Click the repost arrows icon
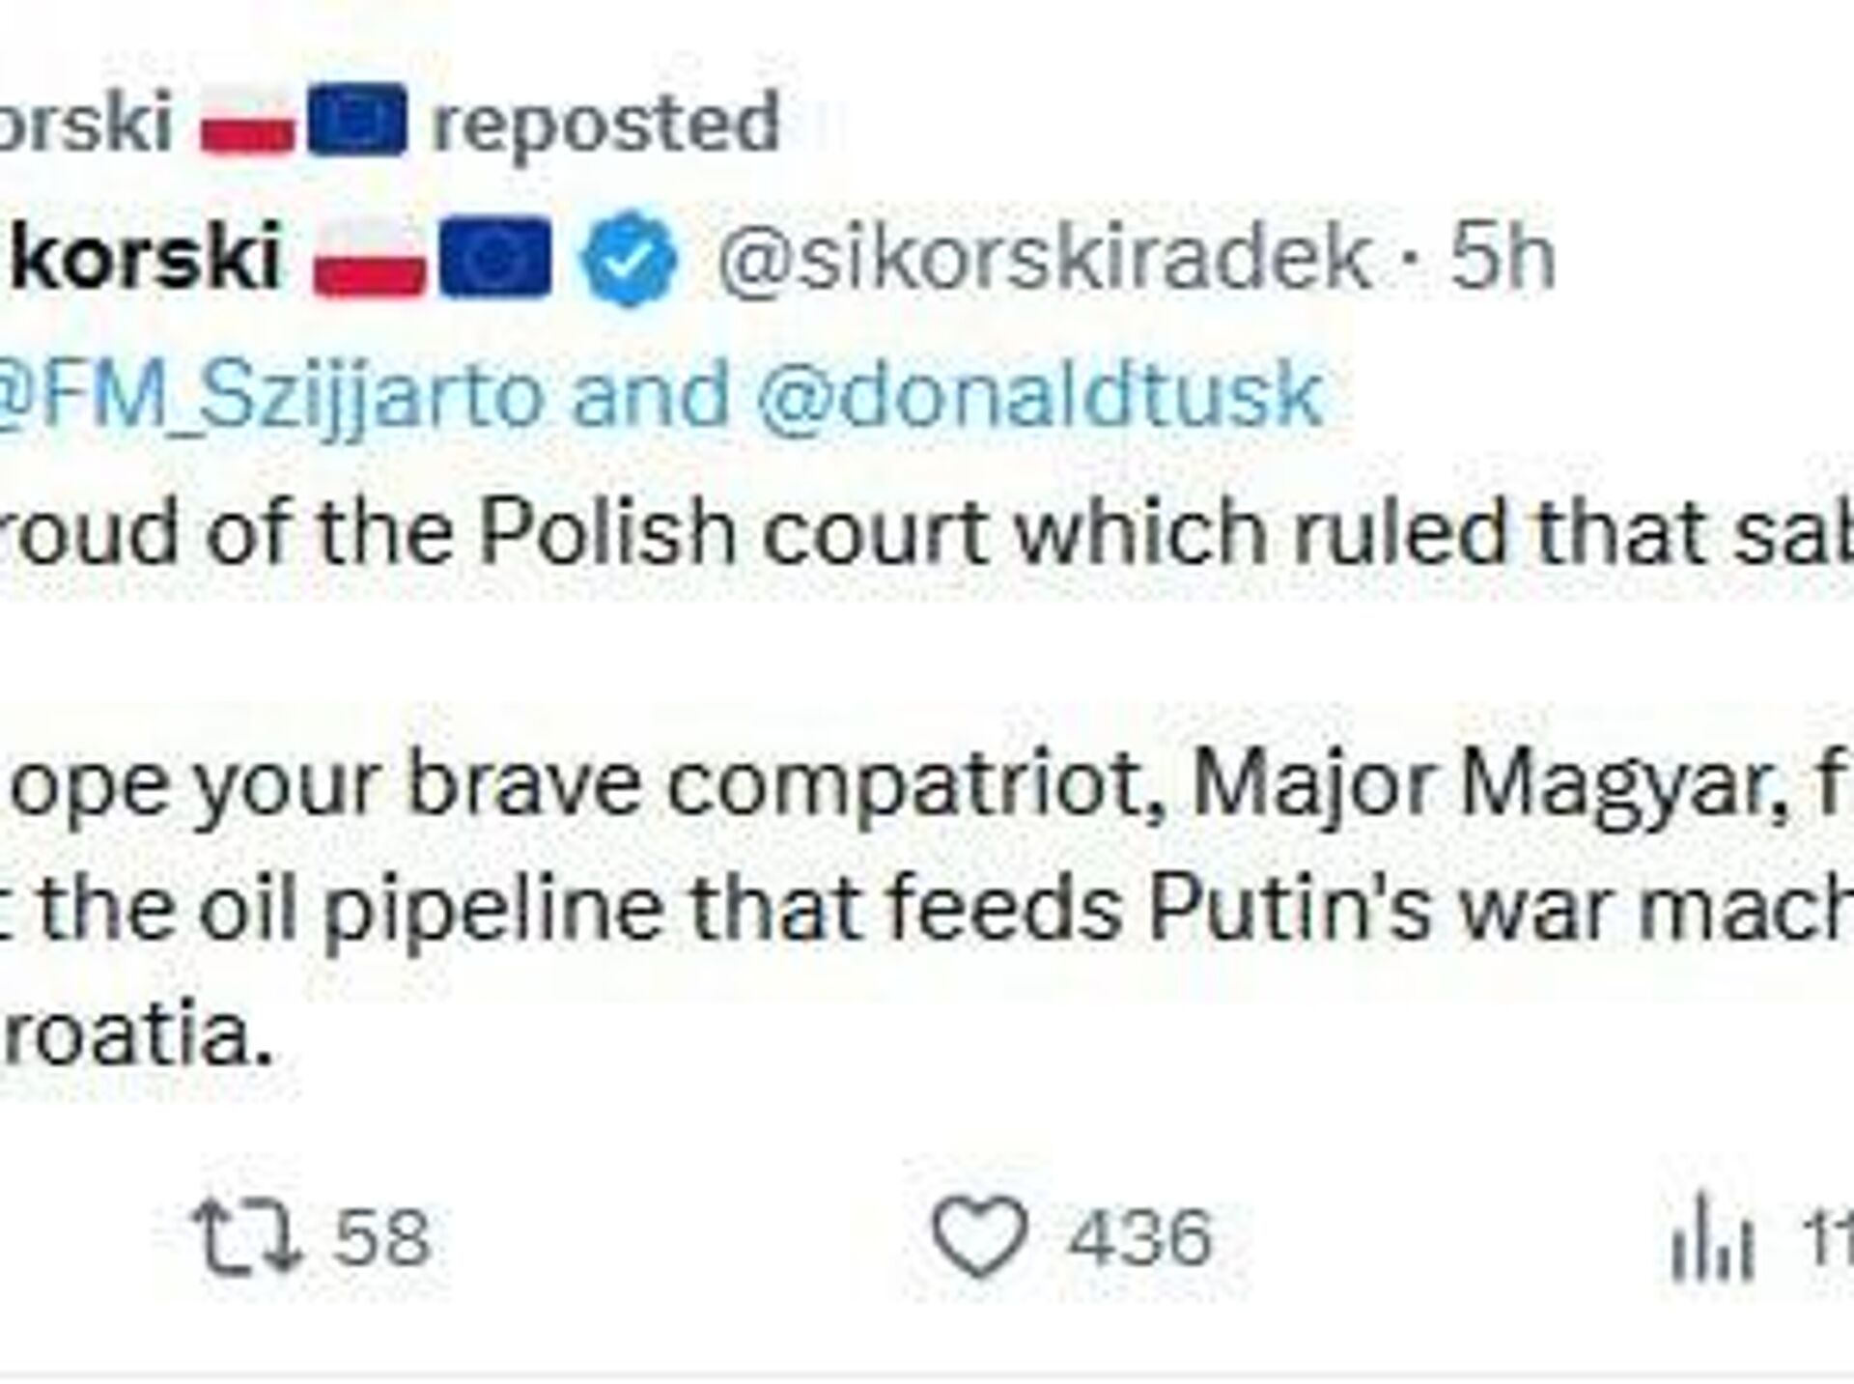This screenshot has height=1384, width=1854. point(248,1236)
